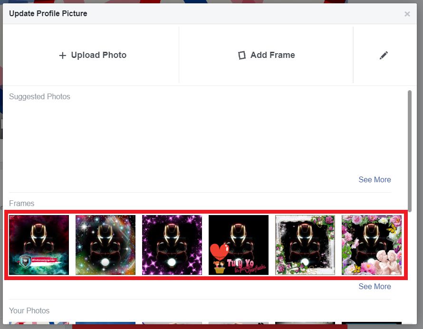
Task: Click the Add Frame button
Action: [266, 55]
